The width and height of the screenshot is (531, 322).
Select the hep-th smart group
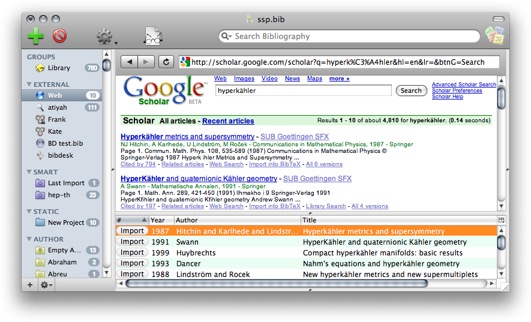click(62, 195)
